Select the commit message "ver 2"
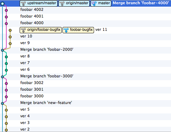Screen dimensions: 171x132 [25, 130]
